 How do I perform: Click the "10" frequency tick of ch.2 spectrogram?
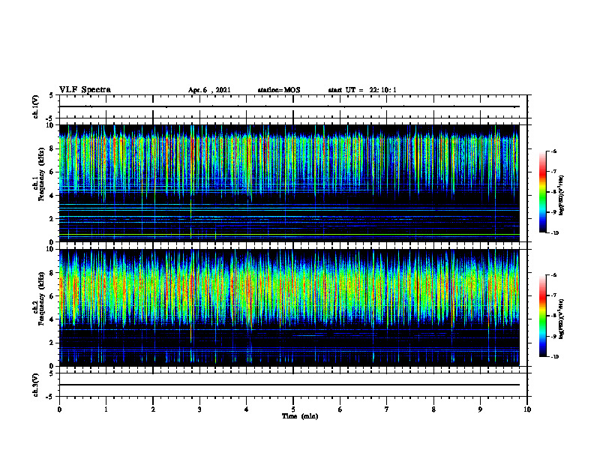click(51, 249)
